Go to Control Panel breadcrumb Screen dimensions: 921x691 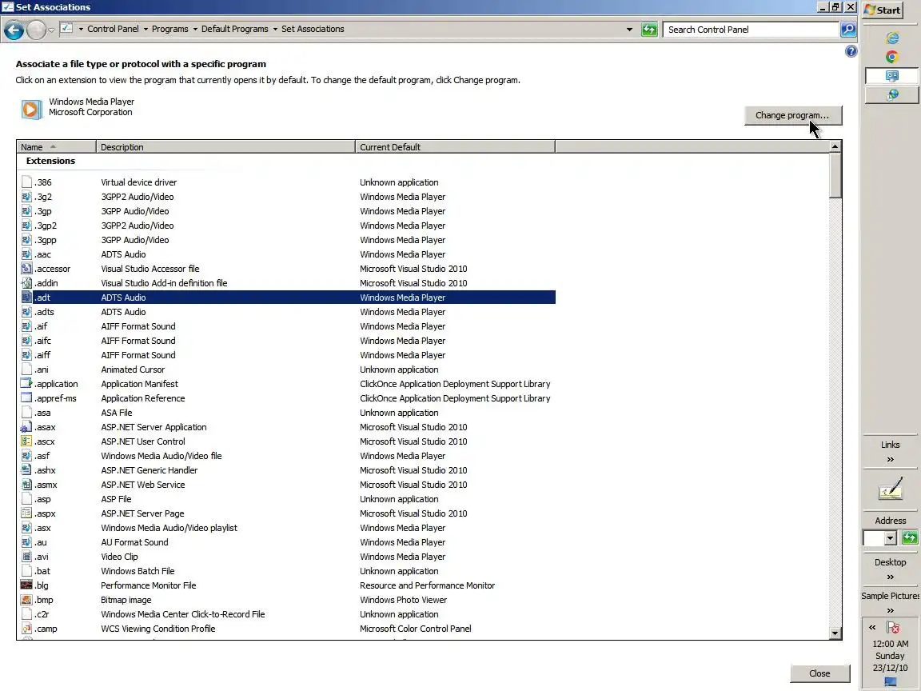113,29
